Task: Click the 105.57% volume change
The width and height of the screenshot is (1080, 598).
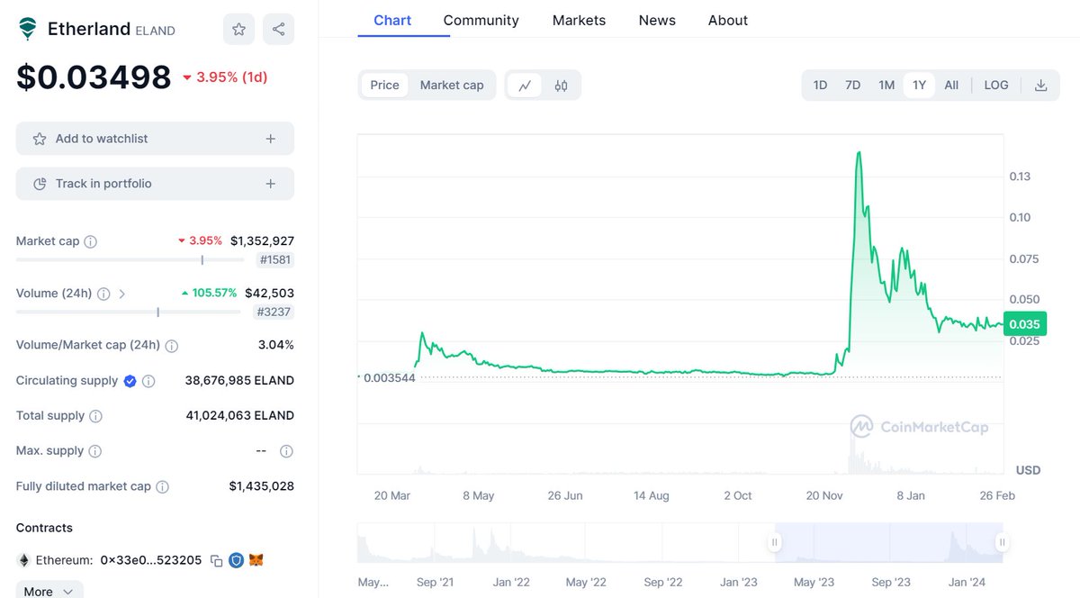Action: 209,294
